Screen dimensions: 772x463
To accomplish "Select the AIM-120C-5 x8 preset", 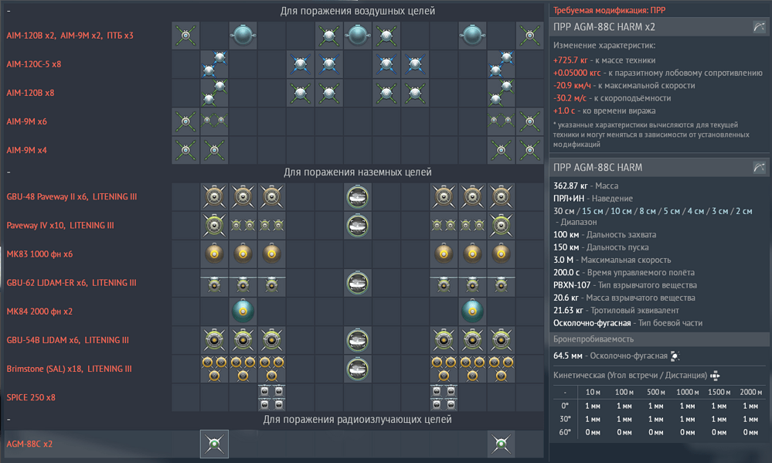I will click(x=33, y=64).
